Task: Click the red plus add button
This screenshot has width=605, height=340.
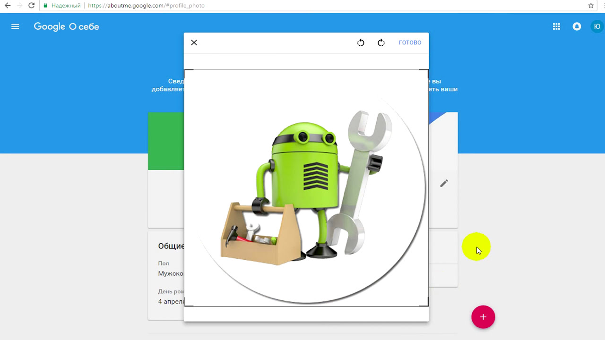Action: coord(483,317)
